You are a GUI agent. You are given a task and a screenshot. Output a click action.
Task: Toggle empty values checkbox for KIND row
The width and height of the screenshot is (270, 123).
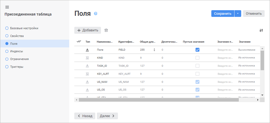(x=198, y=58)
